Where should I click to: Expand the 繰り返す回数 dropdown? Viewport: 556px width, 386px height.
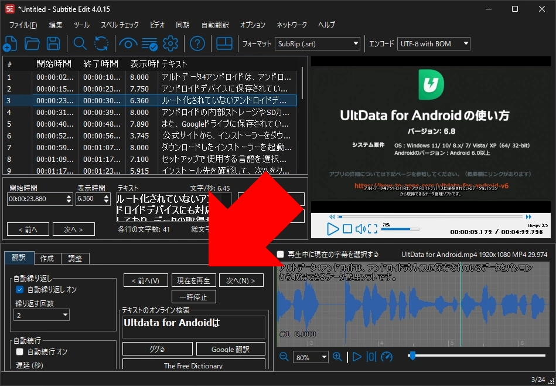click(x=42, y=315)
